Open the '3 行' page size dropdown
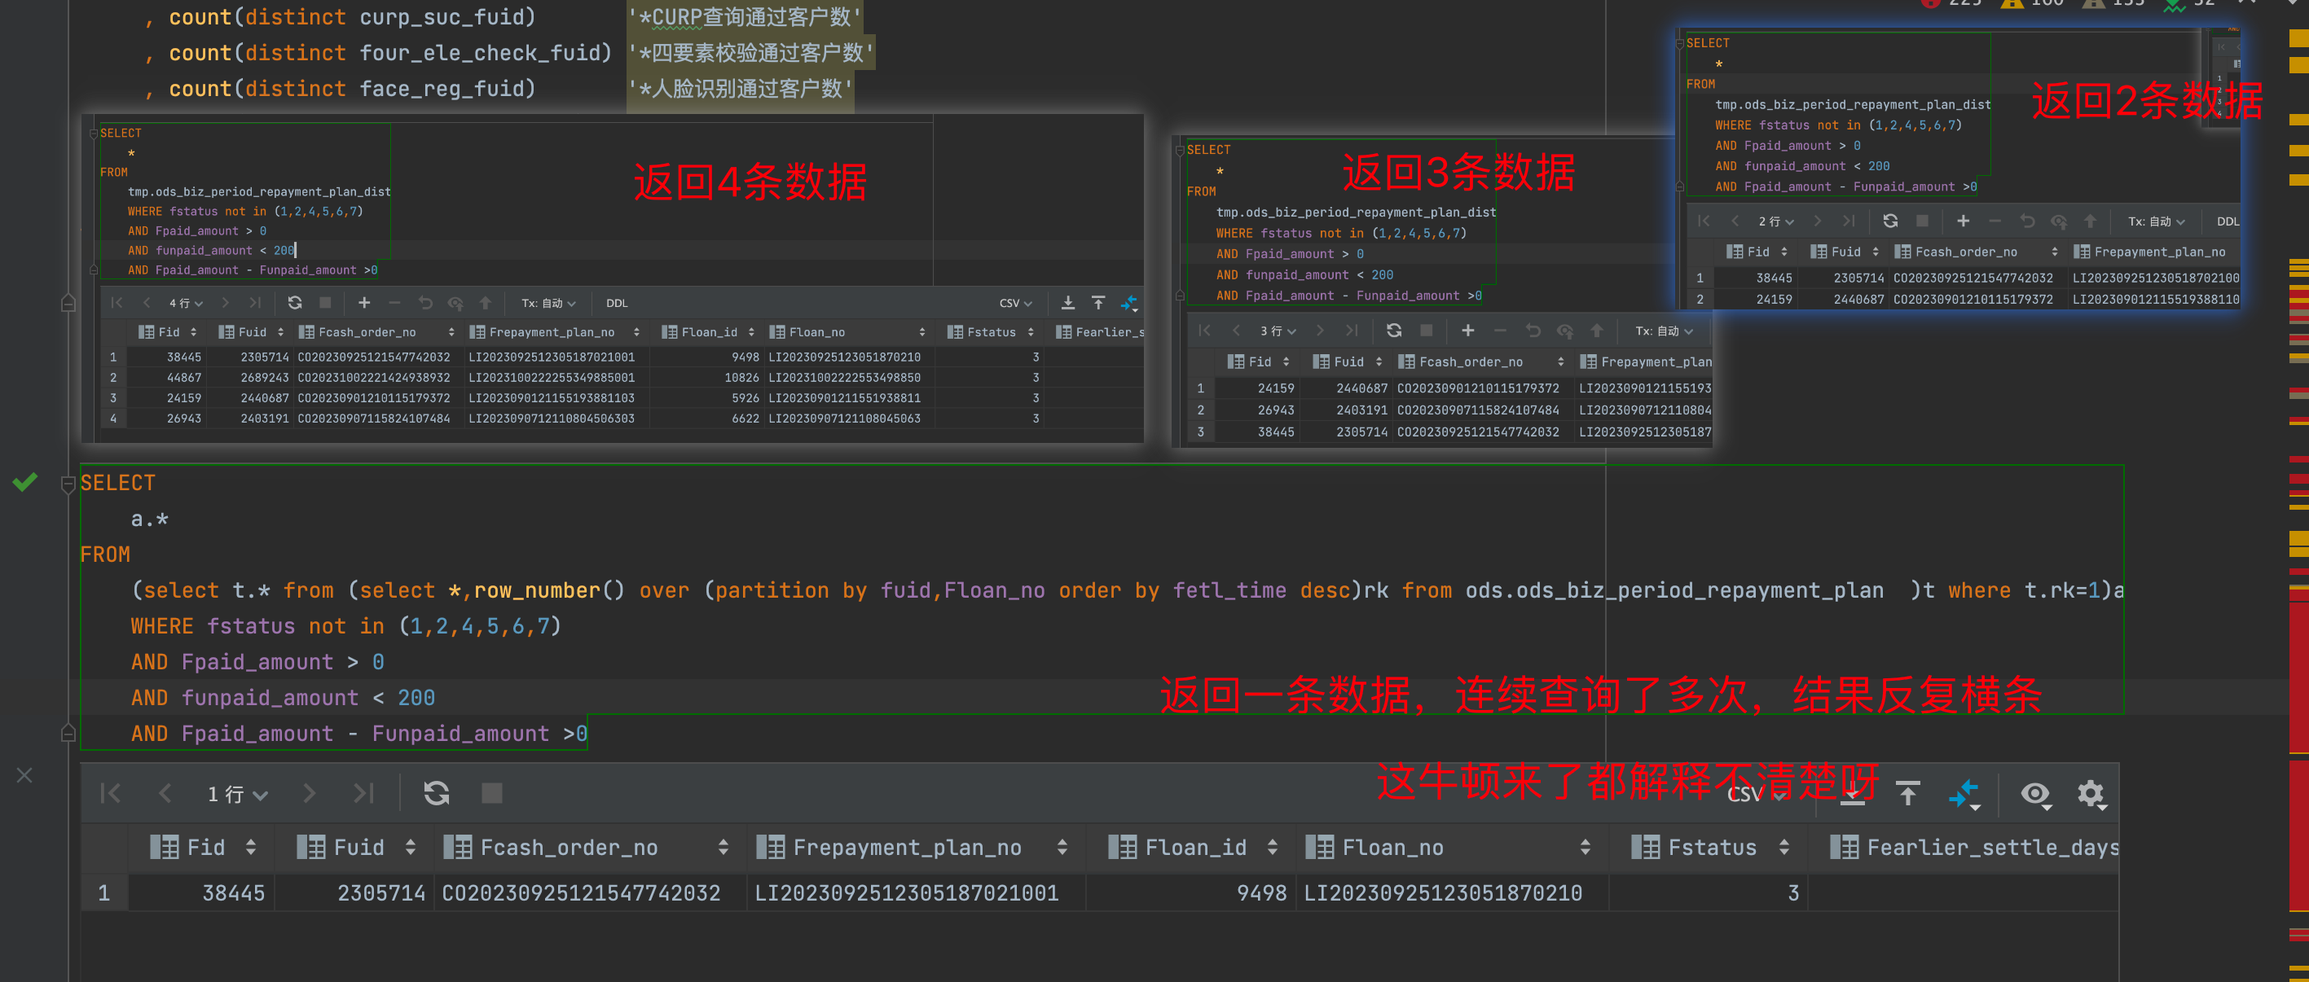This screenshot has width=2309, height=982. pyautogui.click(x=1278, y=331)
